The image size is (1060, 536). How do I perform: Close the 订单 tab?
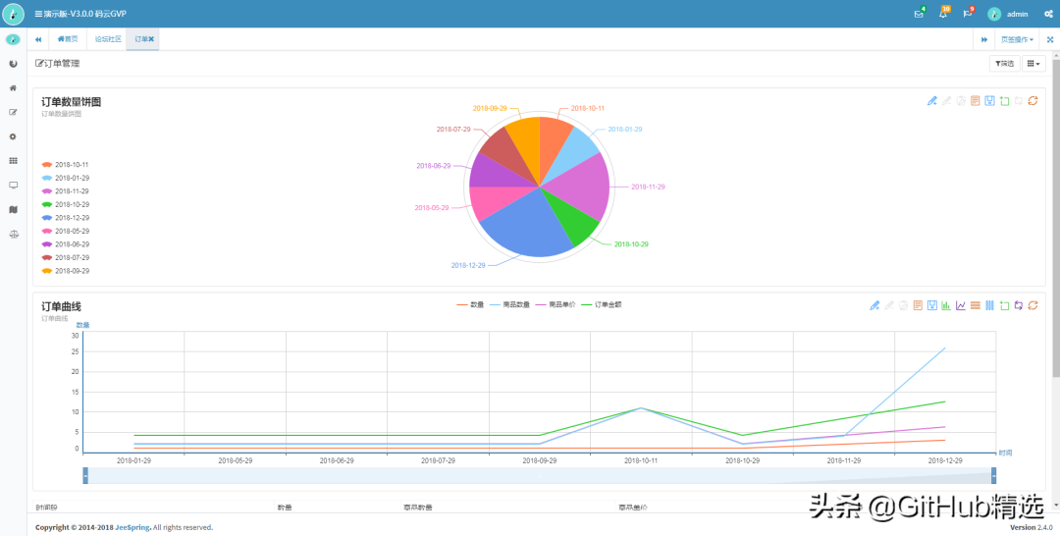point(151,39)
